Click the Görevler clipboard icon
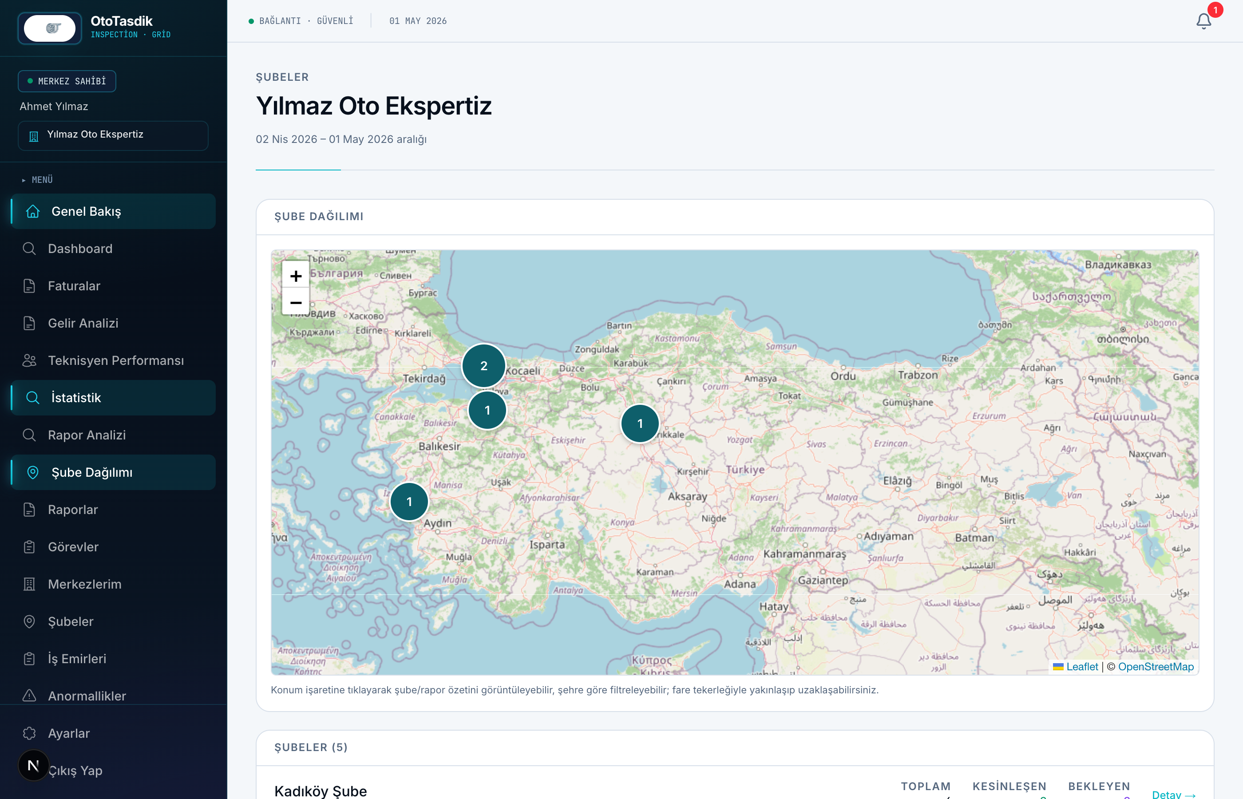The height and width of the screenshot is (799, 1243). click(30, 547)
